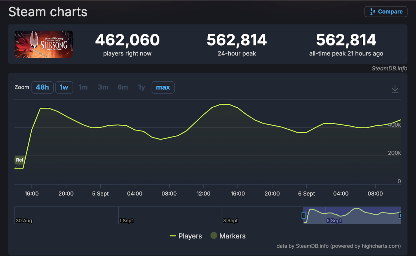The image size is (416, 256).
Task: Select the 3m zoom option
Action: point(103,87)
